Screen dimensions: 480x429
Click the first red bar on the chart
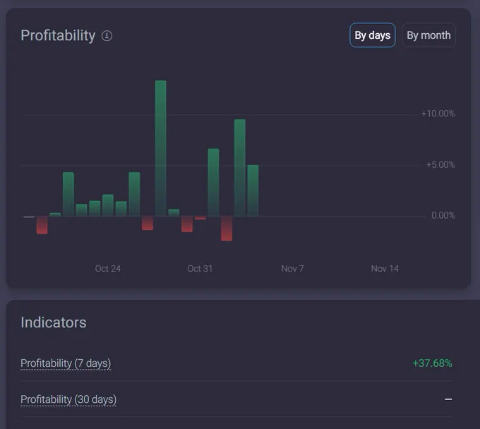click(x=42, y=225)
